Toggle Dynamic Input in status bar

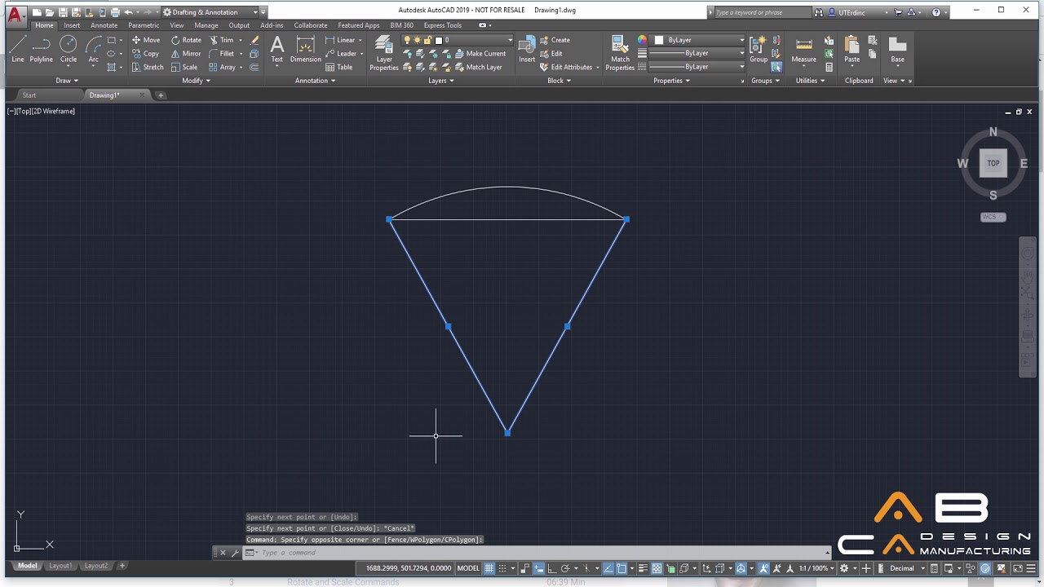tap(538, 568)
